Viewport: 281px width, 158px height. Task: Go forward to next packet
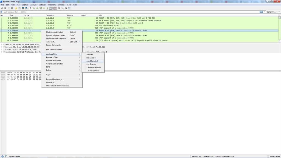point(37,8)
